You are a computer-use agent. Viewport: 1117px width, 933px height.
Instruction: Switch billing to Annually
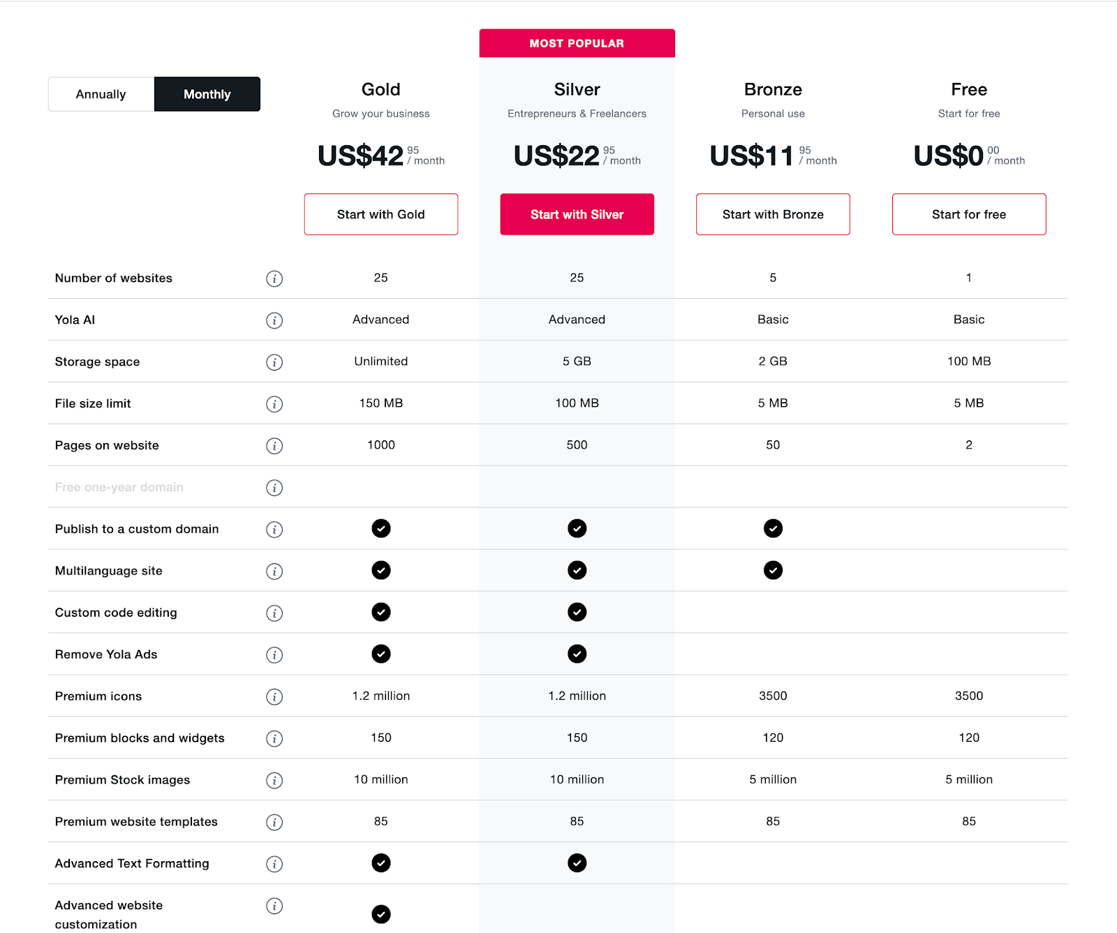point(101,94)
